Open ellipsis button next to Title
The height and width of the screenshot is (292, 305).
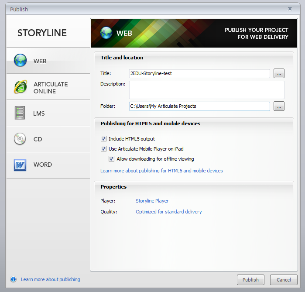279,73
